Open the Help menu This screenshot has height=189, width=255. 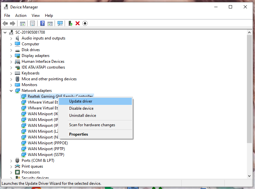pyautogui.click(x=49, y=16)
